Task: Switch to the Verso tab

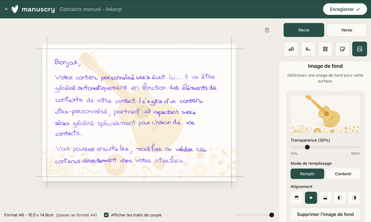Action: point(347,30)
